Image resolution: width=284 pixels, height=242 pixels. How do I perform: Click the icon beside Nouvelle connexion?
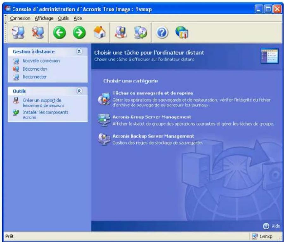click(16, 61)
